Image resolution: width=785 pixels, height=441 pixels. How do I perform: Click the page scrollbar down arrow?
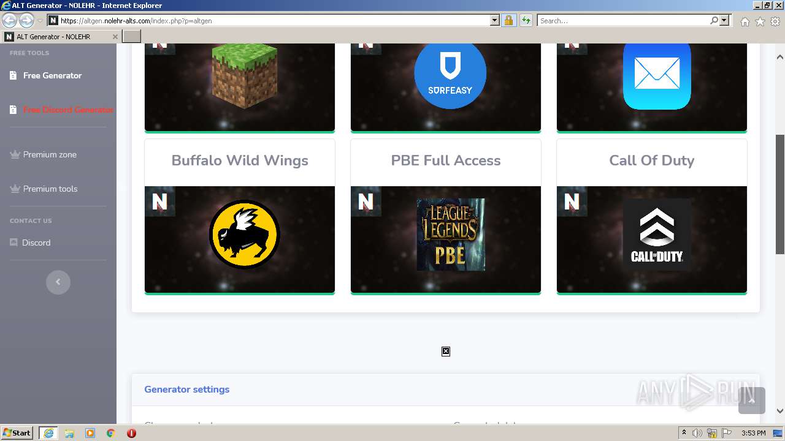click(780, 411)
